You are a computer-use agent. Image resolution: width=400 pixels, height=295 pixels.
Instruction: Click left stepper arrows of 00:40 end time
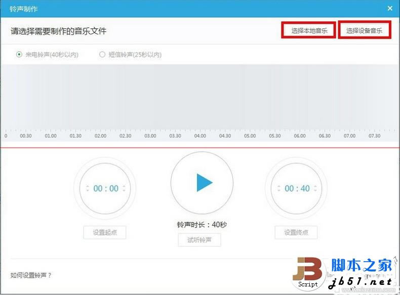[279, 188]
